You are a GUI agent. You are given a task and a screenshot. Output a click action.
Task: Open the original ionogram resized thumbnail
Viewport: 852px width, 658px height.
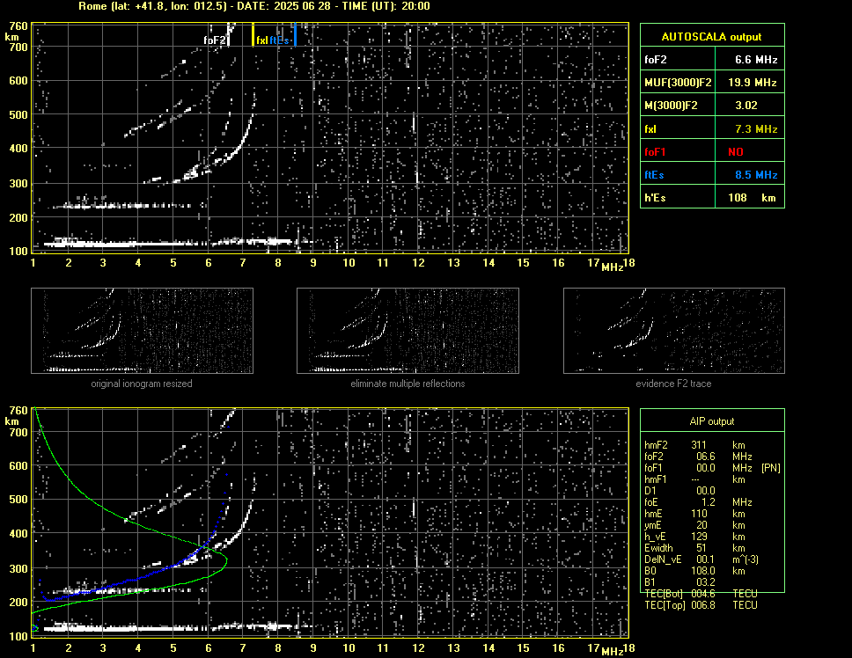click(x=142, y=331)
